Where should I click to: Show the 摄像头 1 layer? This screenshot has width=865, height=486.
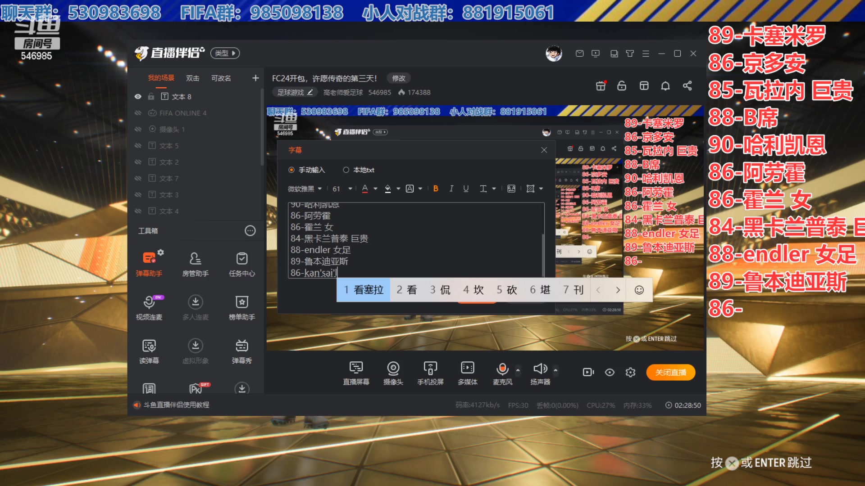(138, 129)
